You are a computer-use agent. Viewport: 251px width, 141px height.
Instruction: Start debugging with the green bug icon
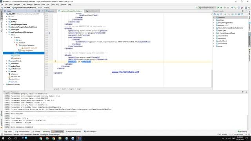[x=221, y=8]
